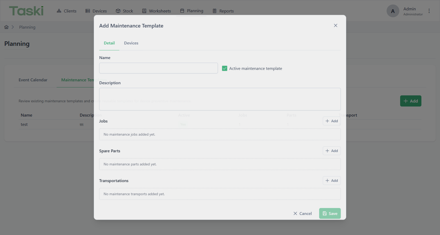This screenshot has width=440, height=235.
Task: Click the Planning breadcrumb link
Action: coord(27,27)
